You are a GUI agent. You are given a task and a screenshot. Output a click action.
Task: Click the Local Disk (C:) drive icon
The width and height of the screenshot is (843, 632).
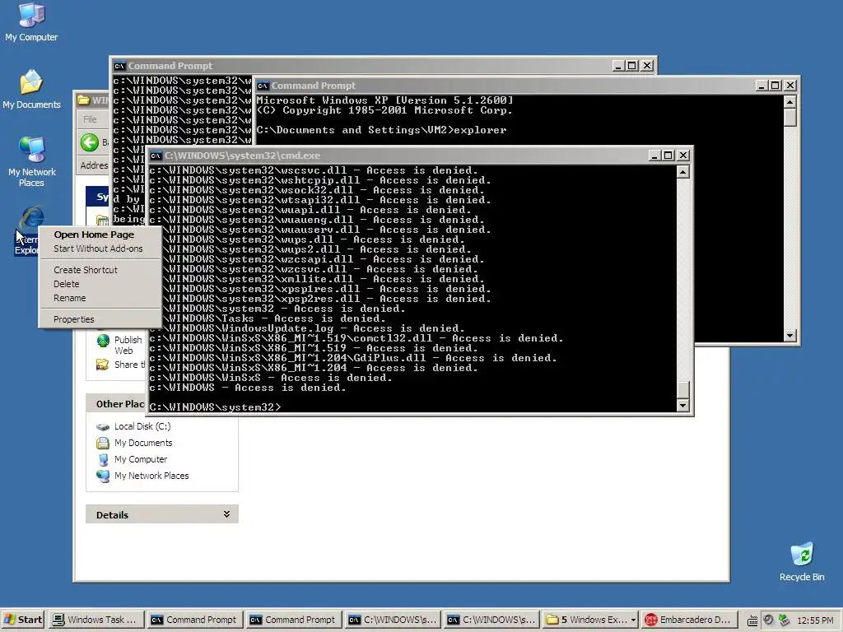103,427
